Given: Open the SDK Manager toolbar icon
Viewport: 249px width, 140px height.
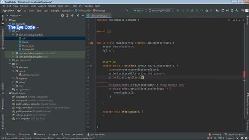Looking at the screenshot, I should 237,10.
